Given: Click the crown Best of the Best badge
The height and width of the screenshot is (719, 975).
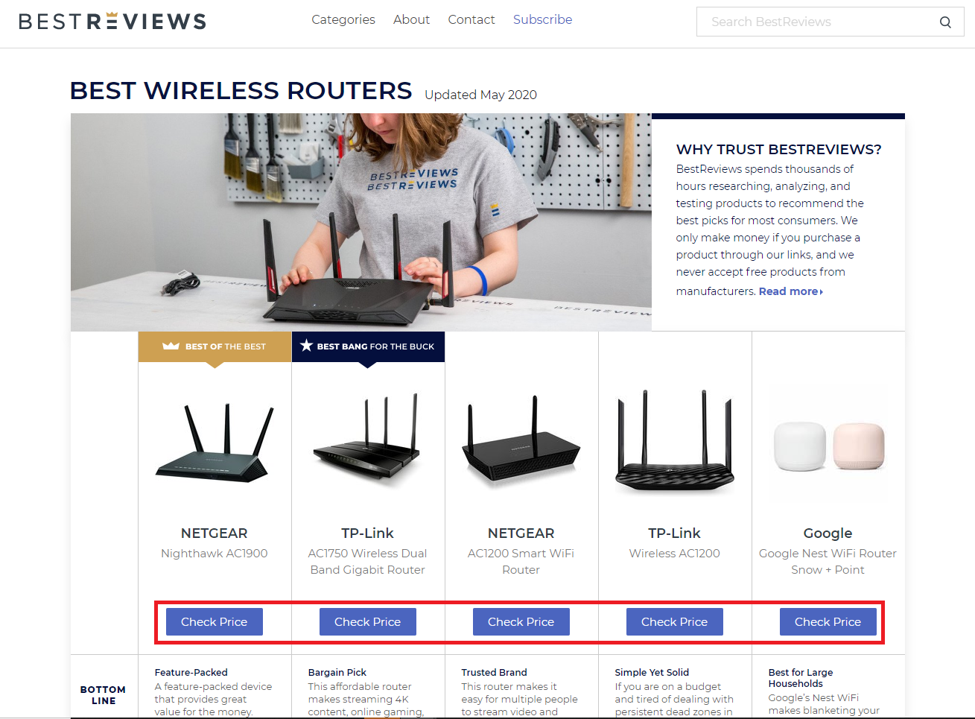Looking at the screenshot, I should pyautogui.click(x=215, y=346).
